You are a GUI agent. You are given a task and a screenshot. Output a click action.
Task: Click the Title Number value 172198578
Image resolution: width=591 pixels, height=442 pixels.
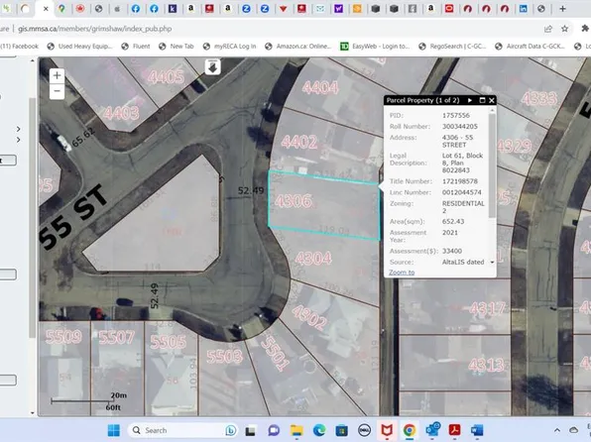coord(460,181)
